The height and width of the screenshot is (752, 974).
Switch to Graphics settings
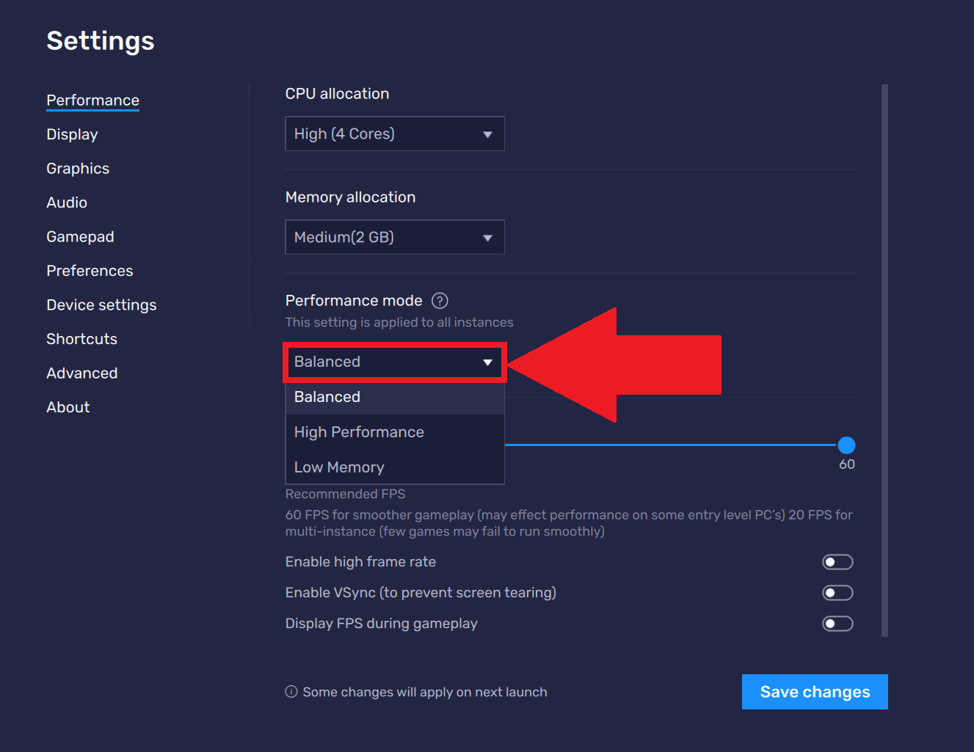click(78, 169)
